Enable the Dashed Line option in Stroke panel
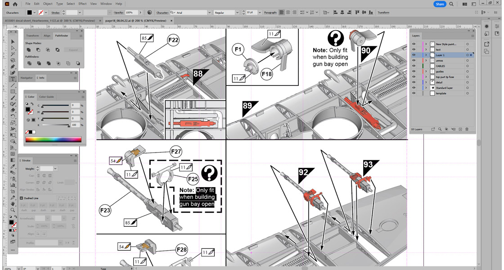Viewport: 504px width, 270px height. [22, 198]
